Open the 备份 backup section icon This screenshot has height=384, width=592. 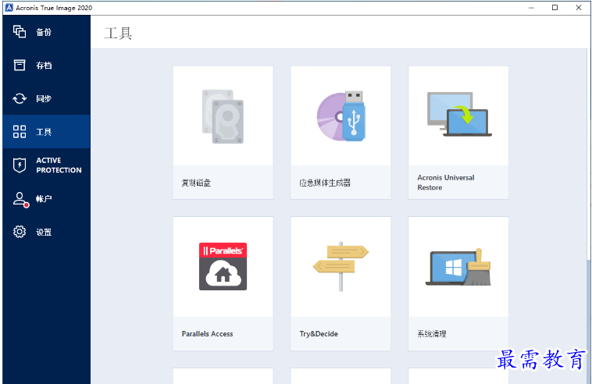click(20, 32)
